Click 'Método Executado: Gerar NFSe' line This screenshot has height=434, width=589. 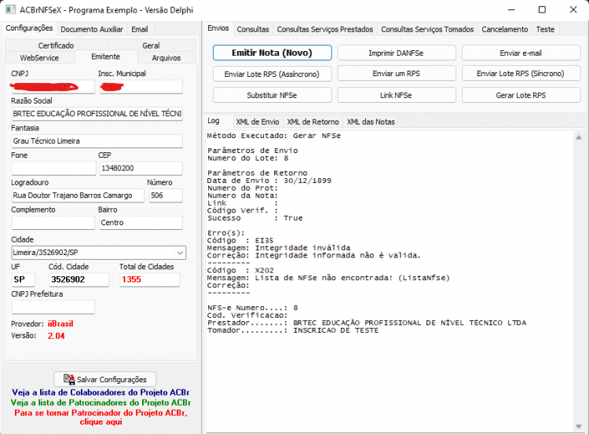click(x=274, y=136)
